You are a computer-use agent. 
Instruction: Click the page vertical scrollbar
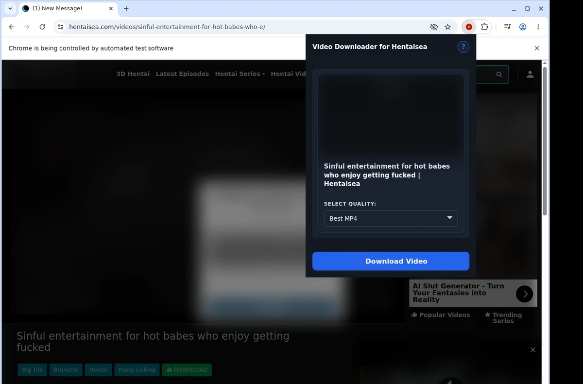pos(545,141)
